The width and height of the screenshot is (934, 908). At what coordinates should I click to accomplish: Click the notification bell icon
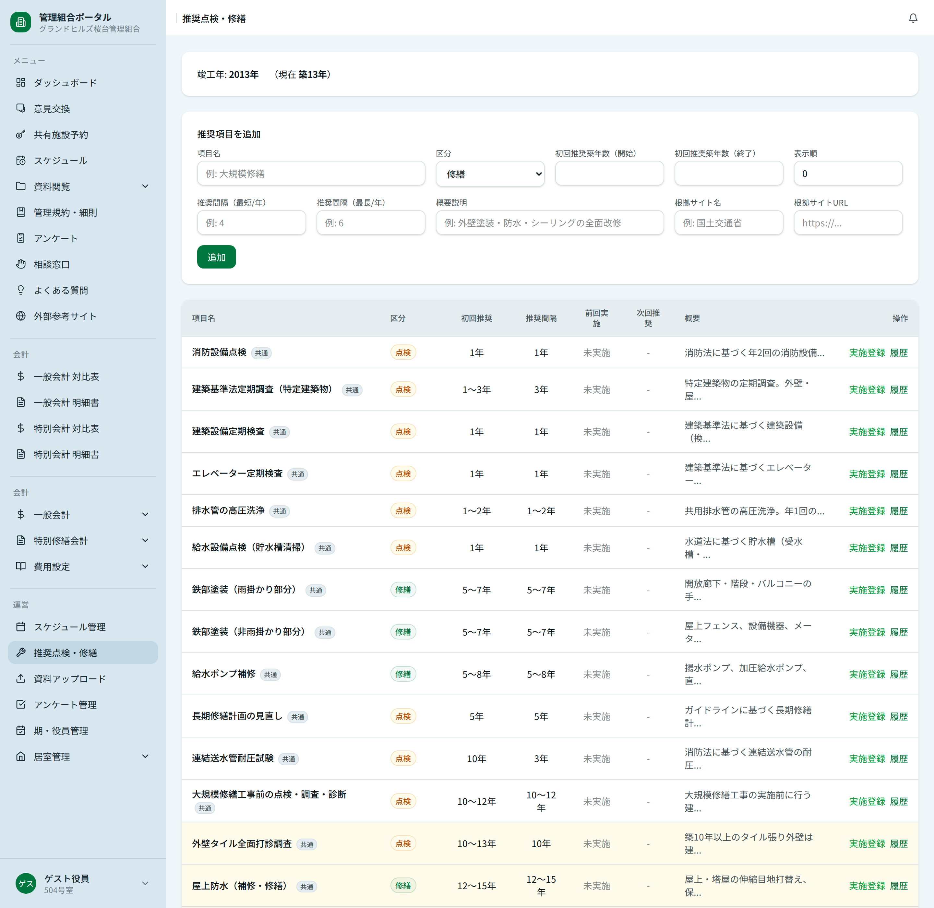point(913,18)
